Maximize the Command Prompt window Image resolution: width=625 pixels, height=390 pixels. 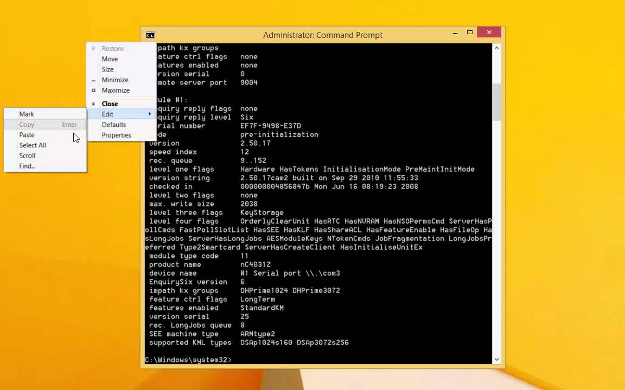pos(469,32)
